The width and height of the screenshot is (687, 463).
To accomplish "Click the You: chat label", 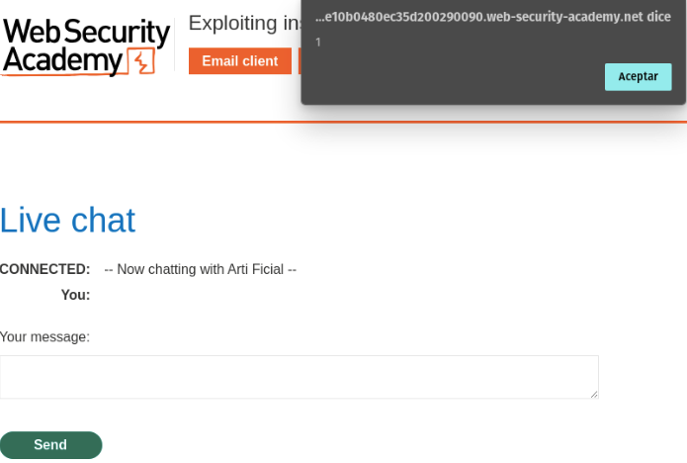I will [x=75, y=295].
